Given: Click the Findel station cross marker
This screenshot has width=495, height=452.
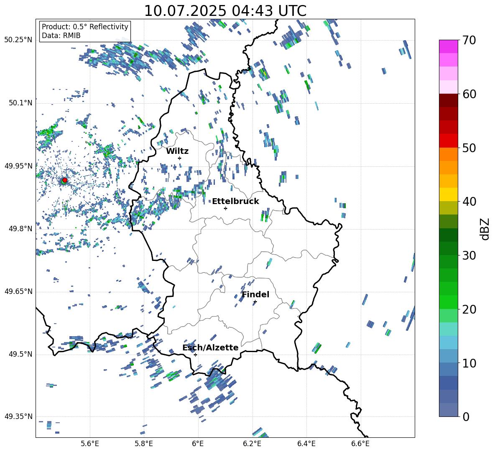Looking at the screenshot, I should 255,302.
